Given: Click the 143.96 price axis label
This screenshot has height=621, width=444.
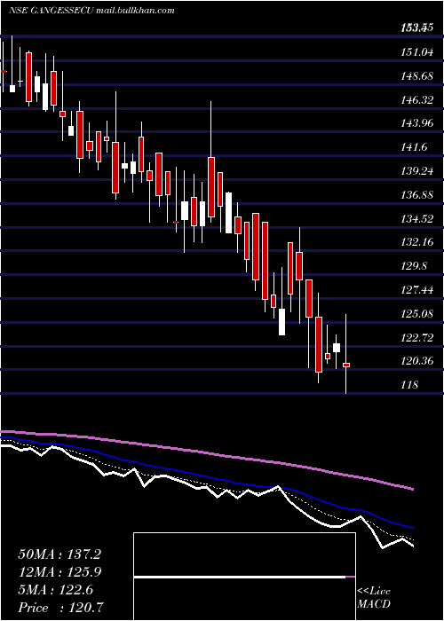Looking at the screenshot, I should (416, 123).
